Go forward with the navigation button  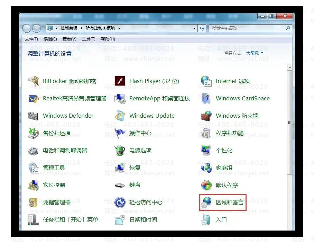[36, 28]
